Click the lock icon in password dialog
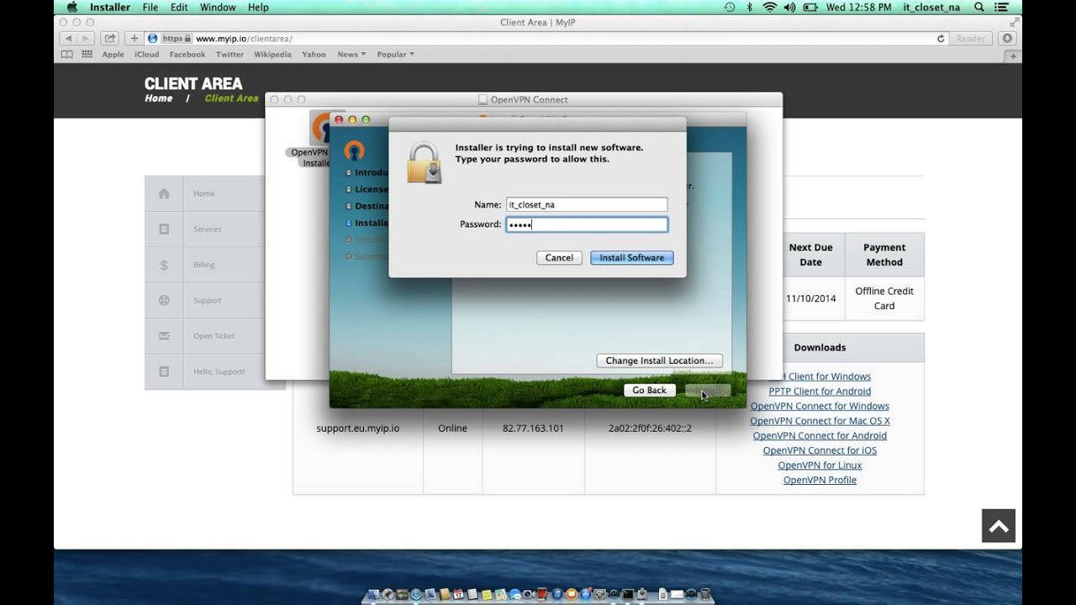Viewport: 1076px width, 605px height. click(x=425, y=163)
